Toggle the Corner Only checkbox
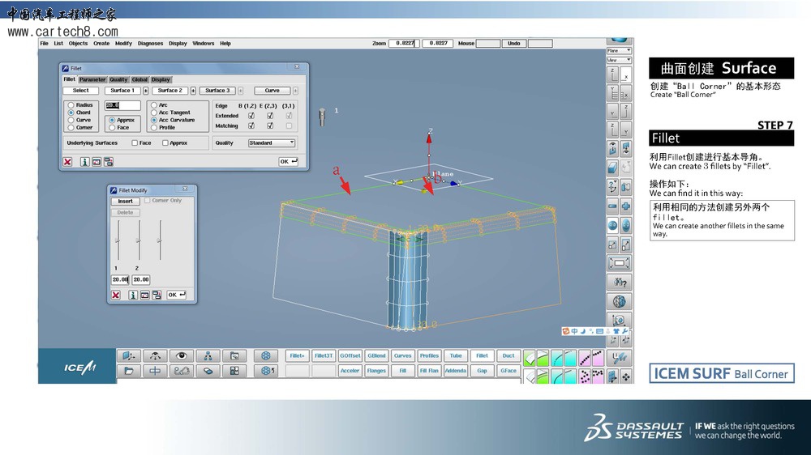811x455 pixels. 148,201
